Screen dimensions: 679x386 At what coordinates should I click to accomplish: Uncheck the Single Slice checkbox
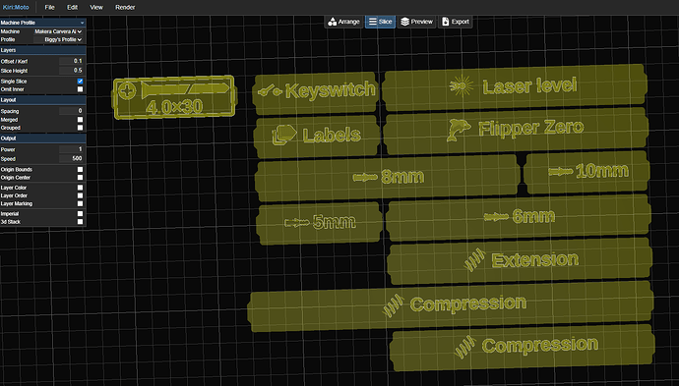(80, 82)
